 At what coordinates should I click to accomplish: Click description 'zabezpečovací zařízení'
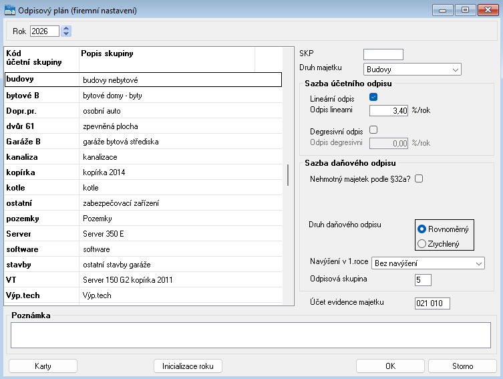coord(121,203)
